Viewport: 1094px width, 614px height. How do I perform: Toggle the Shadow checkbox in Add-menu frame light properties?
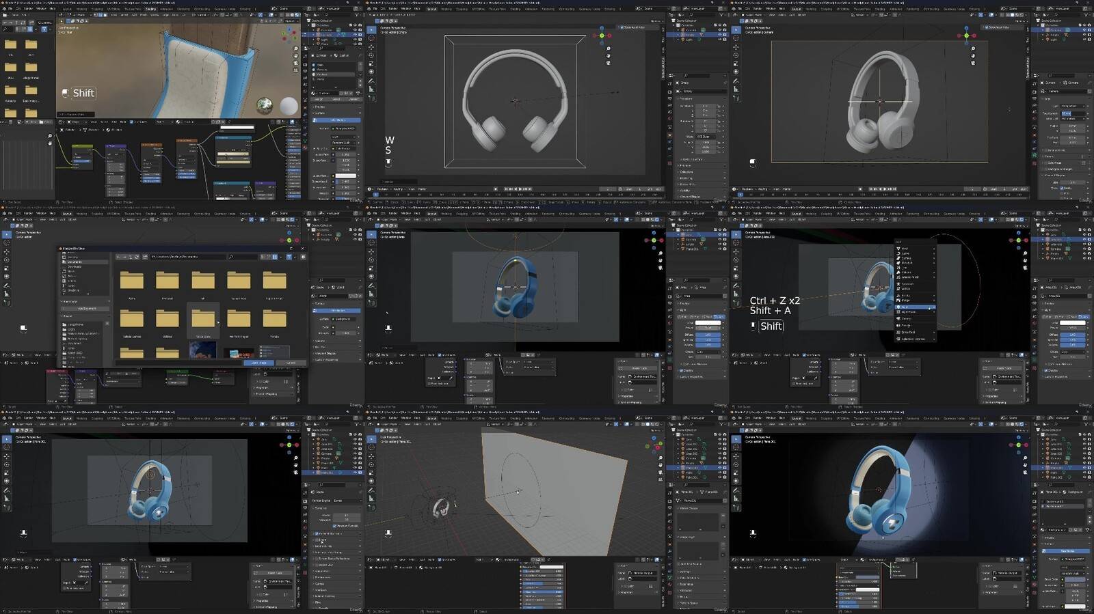(1046, 370)
